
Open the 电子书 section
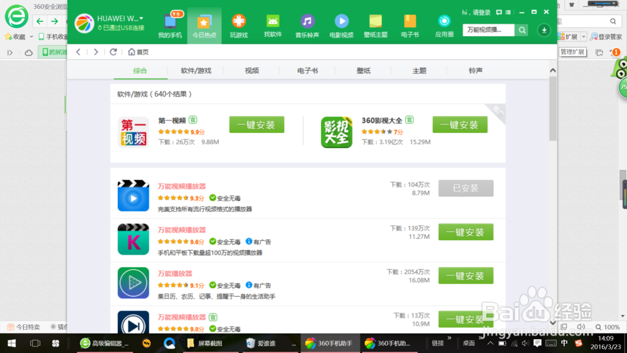(410, 26)
